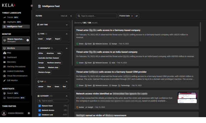Click the Geography pin icon
This screenshot has width=206, height=123.
tap(38, 48)
